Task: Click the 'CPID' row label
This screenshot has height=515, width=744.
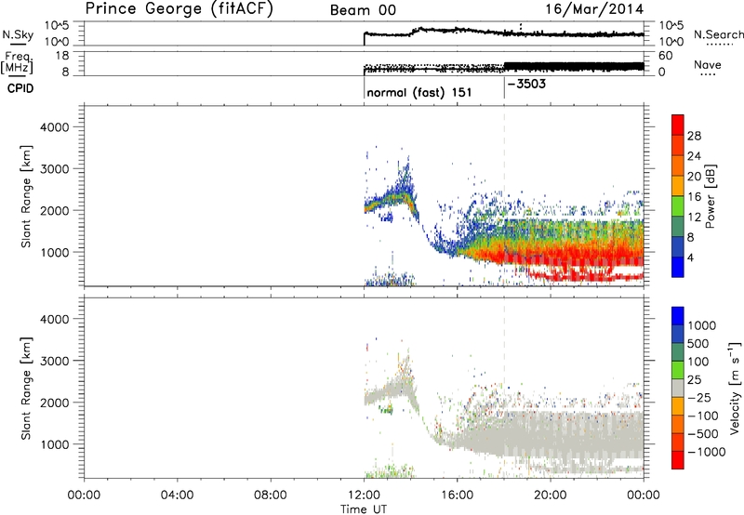Action: tap(20, 88)
